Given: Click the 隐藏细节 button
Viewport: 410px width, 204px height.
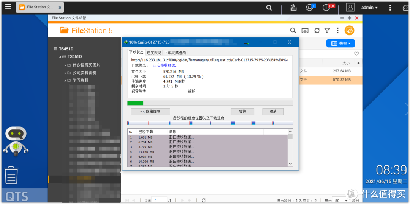Looking at the screenshot, I should click(x=150, y=112).
